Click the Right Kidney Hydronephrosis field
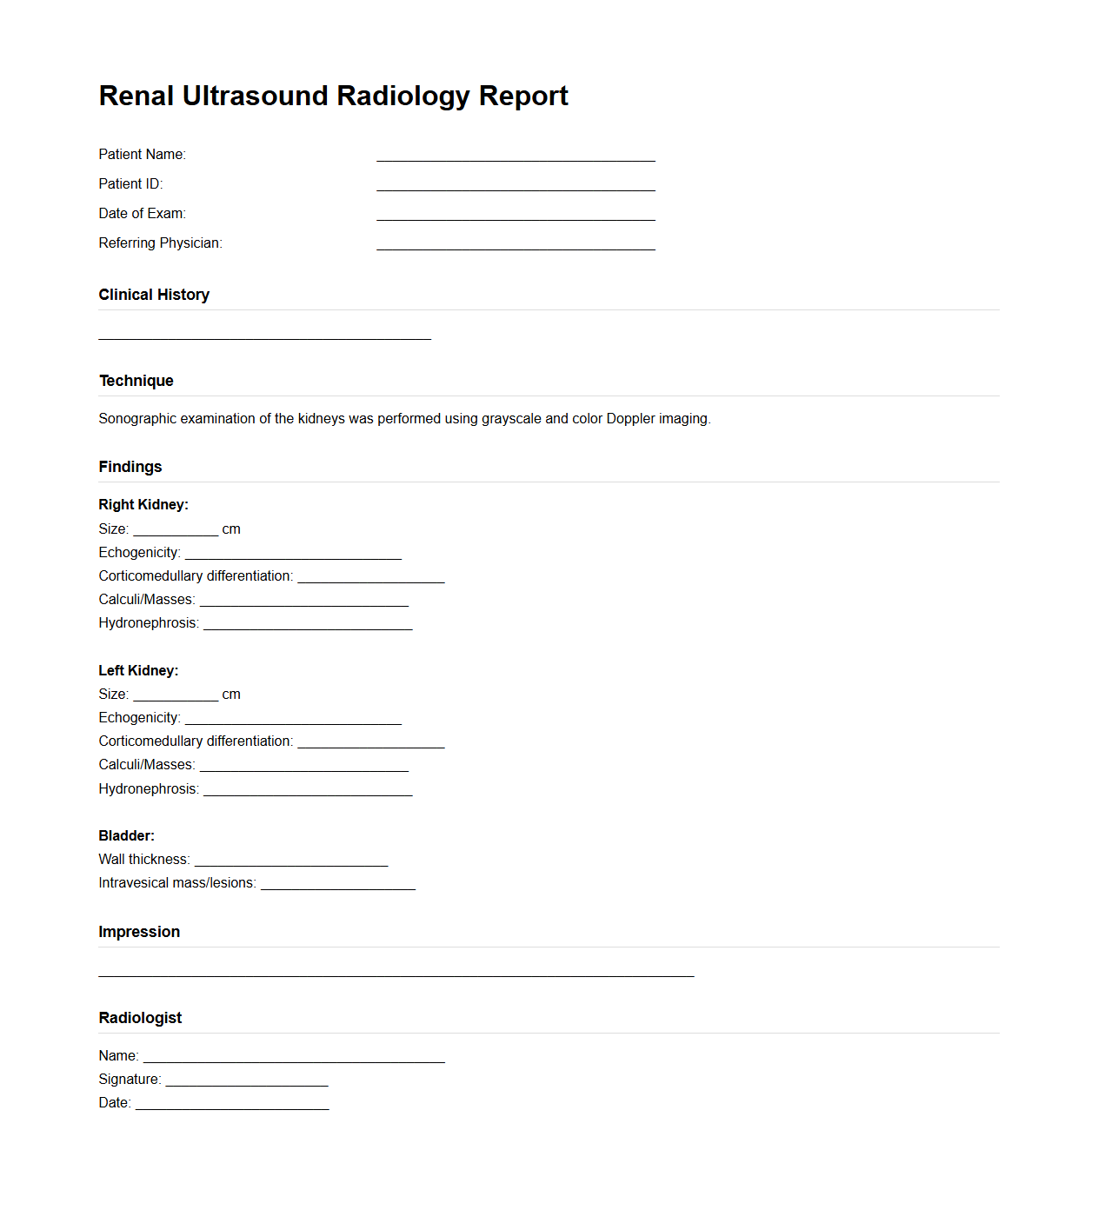This screenshot has width=1098, height=1210. point(306,624)
